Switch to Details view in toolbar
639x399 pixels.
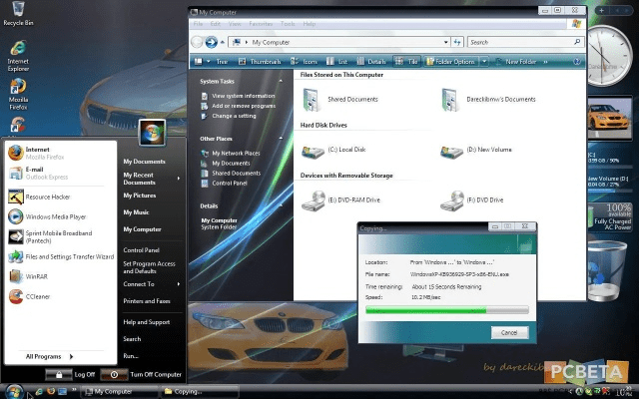point(370,62)
